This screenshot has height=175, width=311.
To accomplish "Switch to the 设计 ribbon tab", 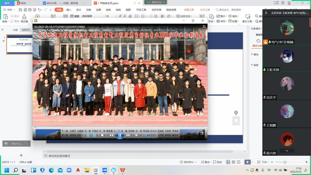I will [79, 10].
